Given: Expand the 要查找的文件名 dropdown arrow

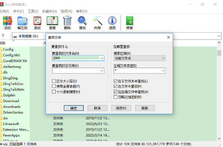Looking at the screenshot, I should coord(102,58).
